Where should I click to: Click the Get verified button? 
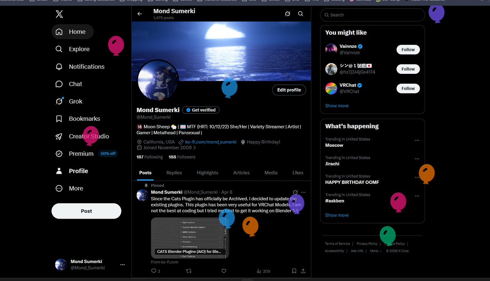click(x=201, y=110)
